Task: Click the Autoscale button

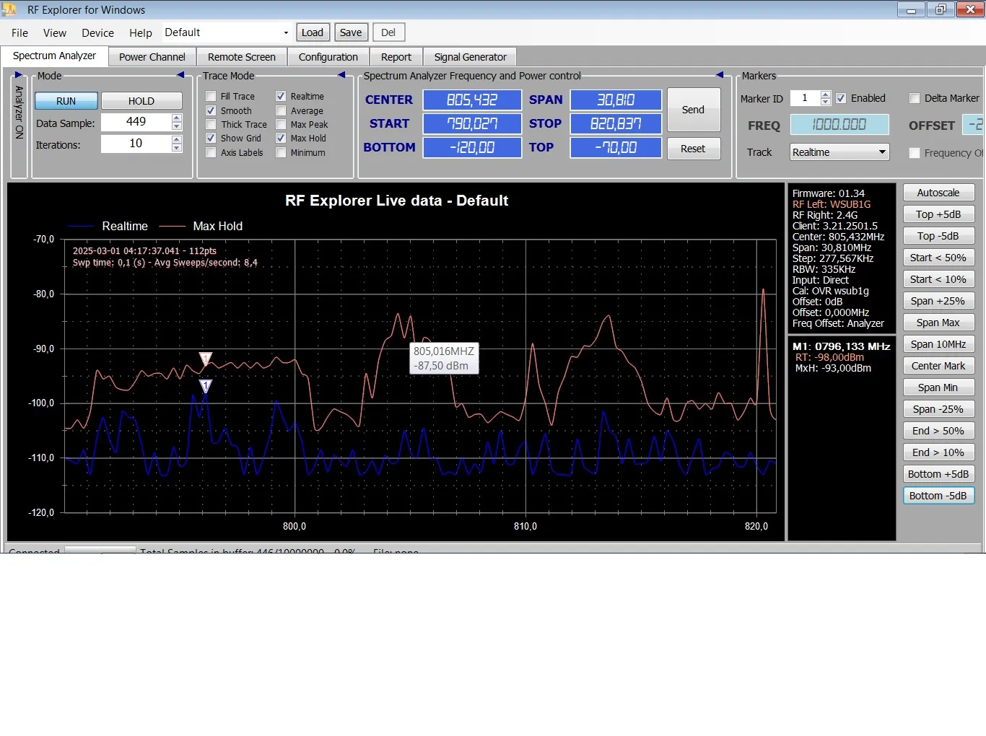Action: [x=938, y=193]
